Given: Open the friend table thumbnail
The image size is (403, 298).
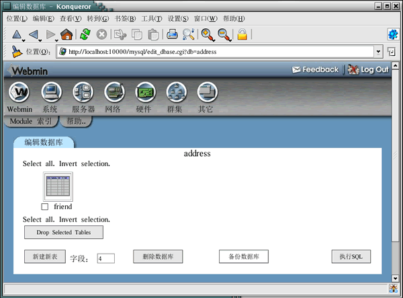Looking at the screenshot, I should click(x=58, y=186).
